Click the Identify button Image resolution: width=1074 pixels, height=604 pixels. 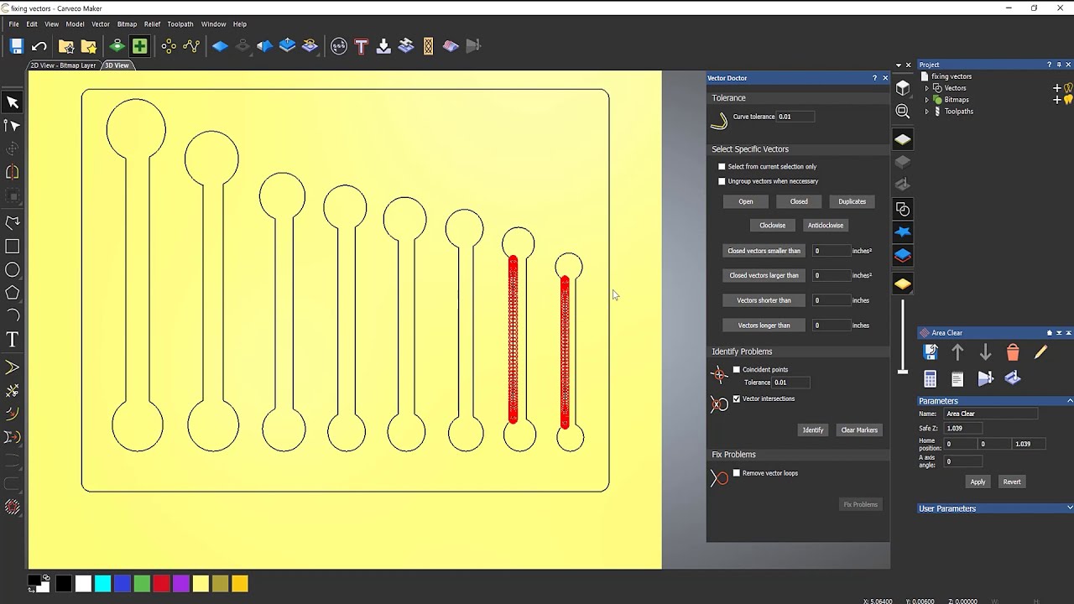(813, 430)
